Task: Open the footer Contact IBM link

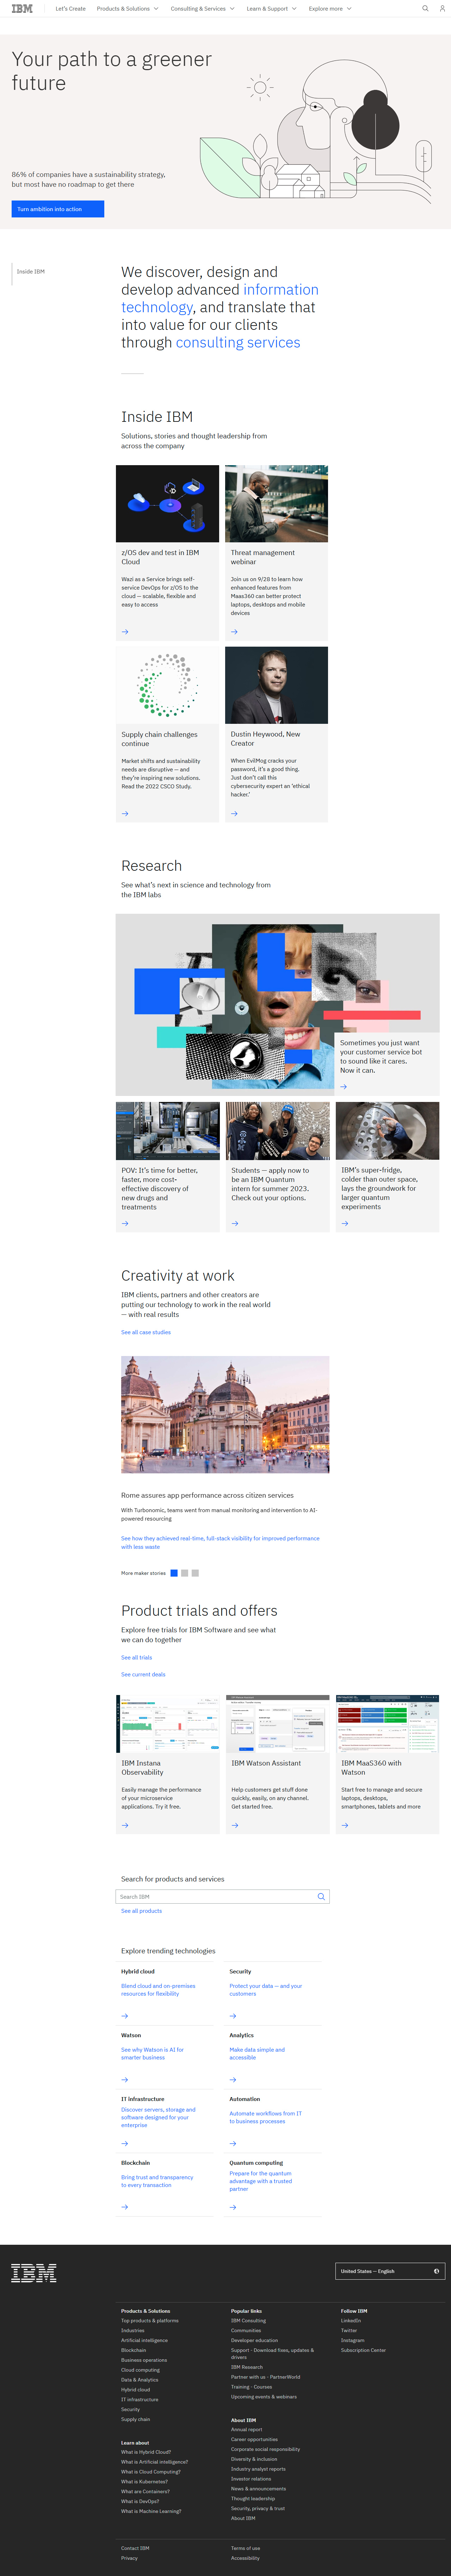Action: (135, 2548)
